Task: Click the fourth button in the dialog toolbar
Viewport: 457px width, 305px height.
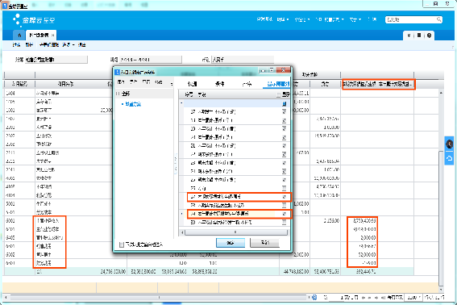Action: [x=159, y=82]
